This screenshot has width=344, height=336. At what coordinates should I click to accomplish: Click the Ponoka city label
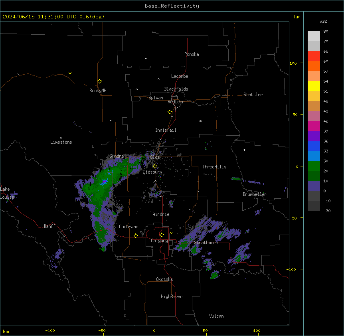(192, 54)
